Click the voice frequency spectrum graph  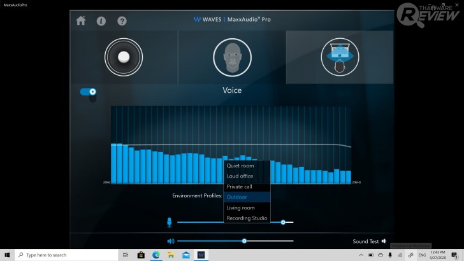click(231, 145)
